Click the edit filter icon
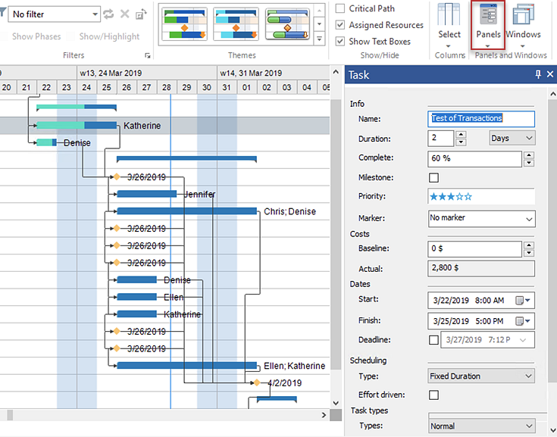Screen dimensions: 557x437 tap(141, 14)
